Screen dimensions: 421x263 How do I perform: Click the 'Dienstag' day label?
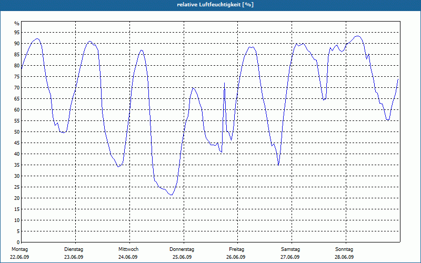pos(74,249)
